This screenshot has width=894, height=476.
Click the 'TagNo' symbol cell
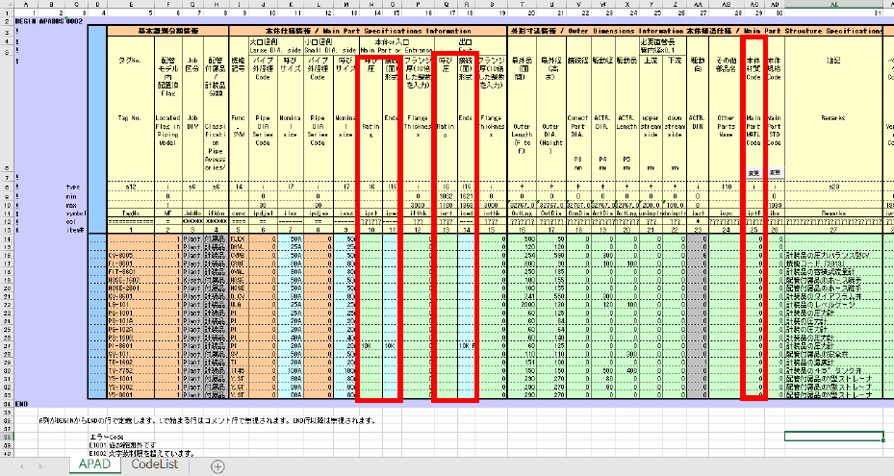click(x=131, y=213)
